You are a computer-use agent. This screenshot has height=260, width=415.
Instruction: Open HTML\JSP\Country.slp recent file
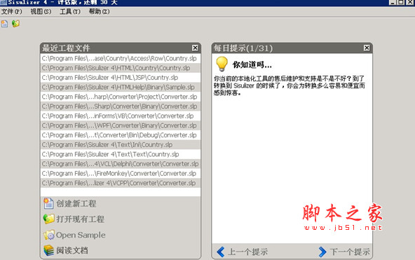click(121, 78)
